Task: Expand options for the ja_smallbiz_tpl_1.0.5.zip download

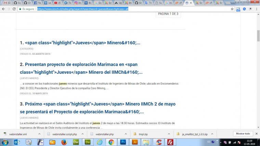Action: (x=212, y=134)
